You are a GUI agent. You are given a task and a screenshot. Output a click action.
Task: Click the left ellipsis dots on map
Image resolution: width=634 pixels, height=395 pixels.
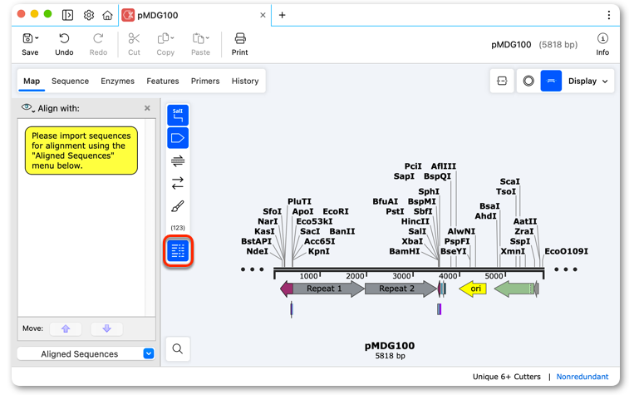tap(252, 269)
